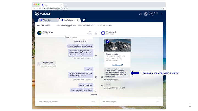Click the customer avatar beside 'Change my dates'
The width and height of the screenshot is (198, 111).
(x=38, y=63)
